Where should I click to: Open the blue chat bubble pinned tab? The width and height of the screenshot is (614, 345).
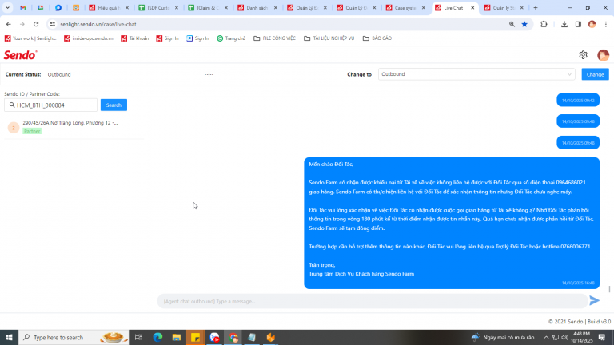[x=58, y=8]
